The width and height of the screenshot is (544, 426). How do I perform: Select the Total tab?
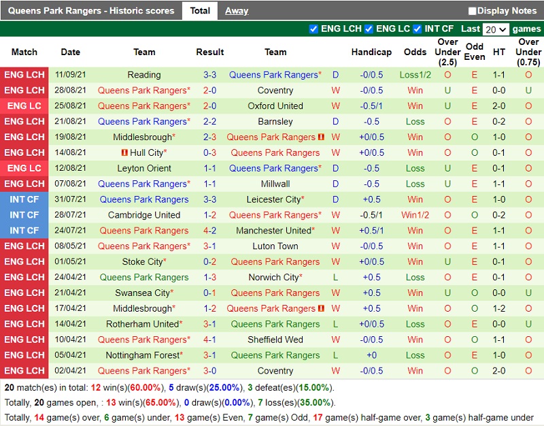point(201,11)
